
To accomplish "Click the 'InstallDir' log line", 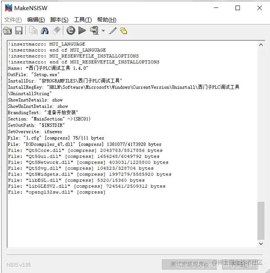I will click(x=65, y=81).
